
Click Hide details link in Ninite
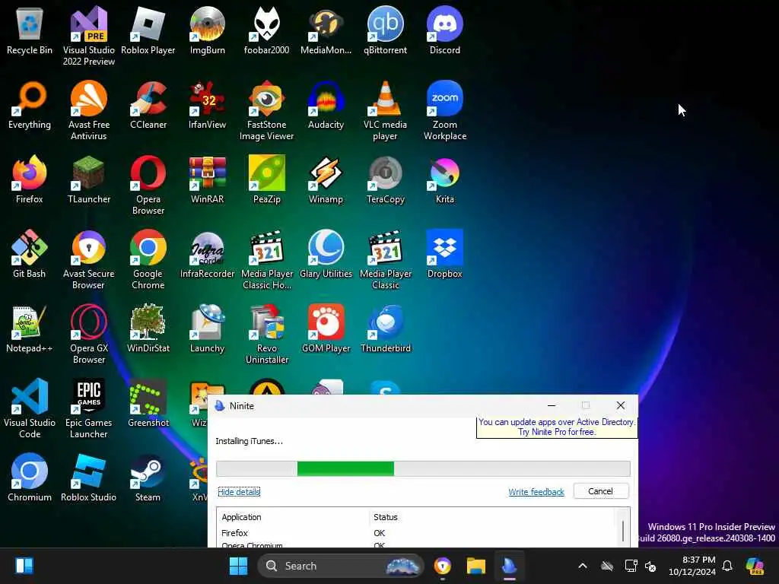(239, 492)
